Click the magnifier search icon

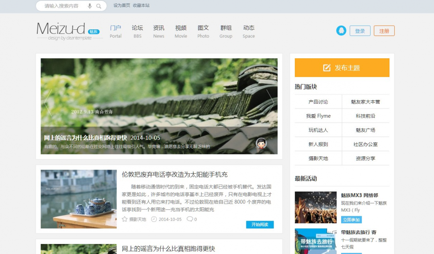[99, 6]
